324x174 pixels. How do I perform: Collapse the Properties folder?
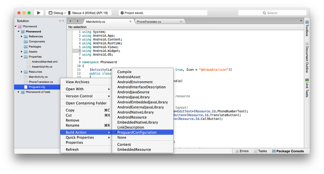click(21, 57)
